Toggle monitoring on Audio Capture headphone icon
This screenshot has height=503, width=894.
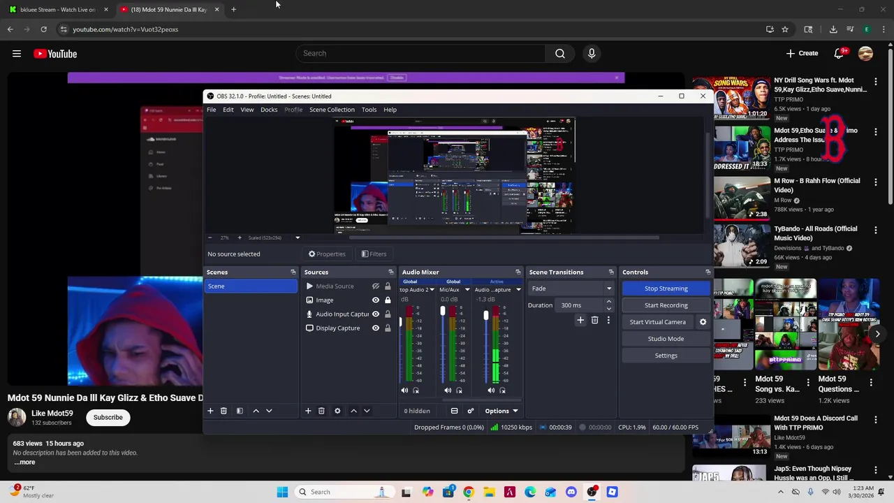tap(502, 391)
